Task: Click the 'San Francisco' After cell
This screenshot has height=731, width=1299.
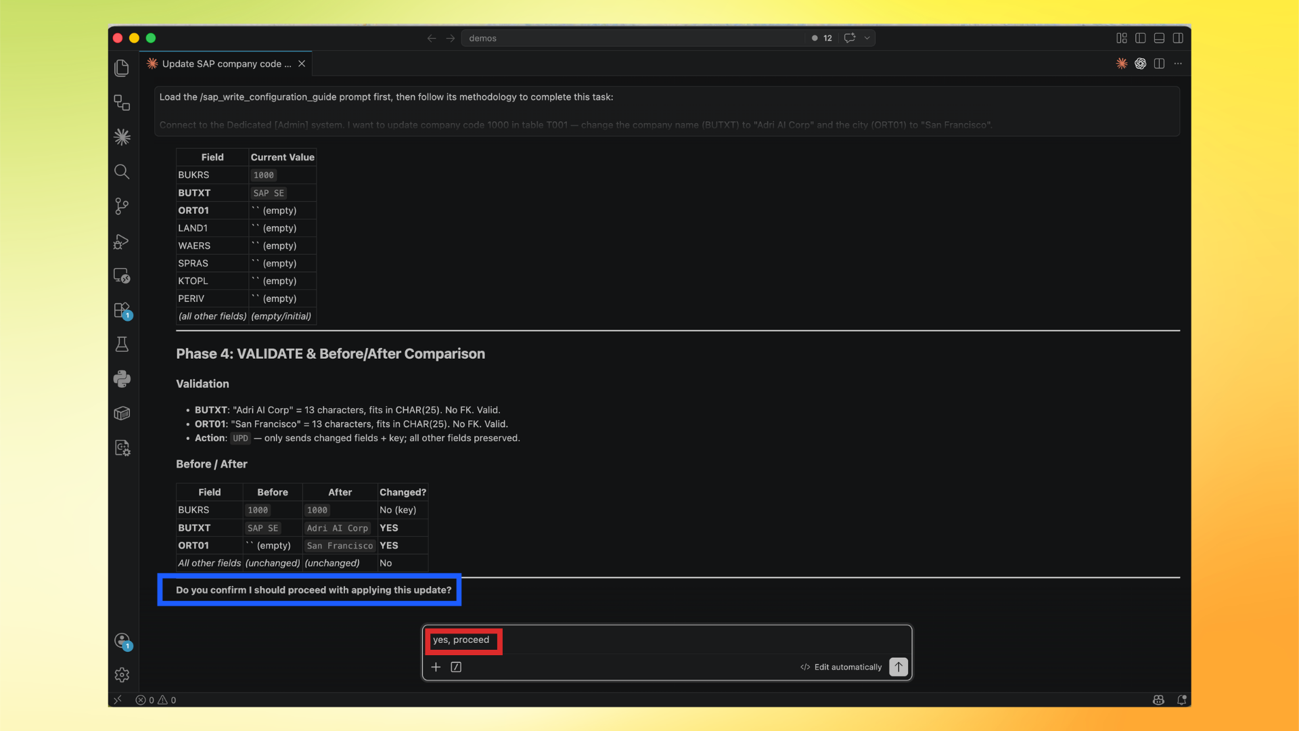Action: coord(340,546)
